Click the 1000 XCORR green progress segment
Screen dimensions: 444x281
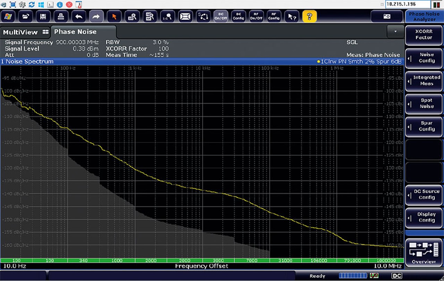[x=117, y=261]
